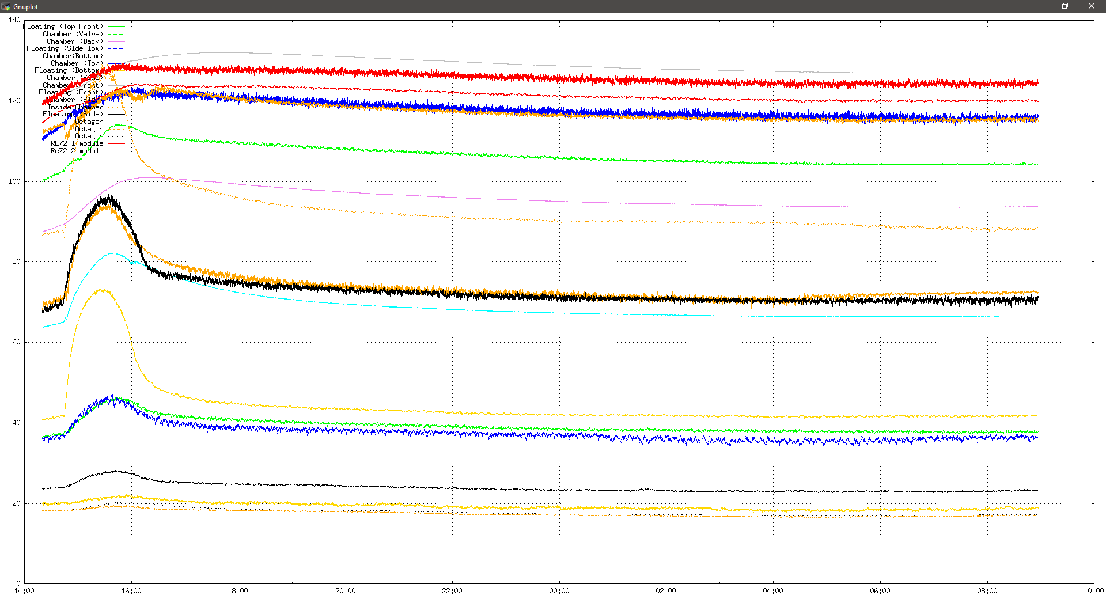Screen dimensions: 1106x599
Task: Click the 04:00 x-axis tick label
Action: pyautogui.click(x=773, y=591)
